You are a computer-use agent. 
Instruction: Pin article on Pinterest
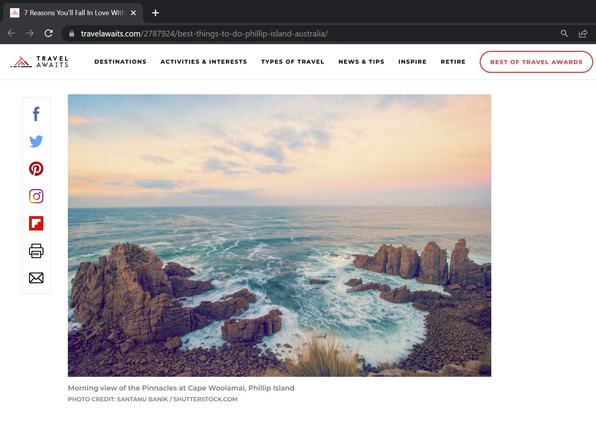[x=36, y=168]
